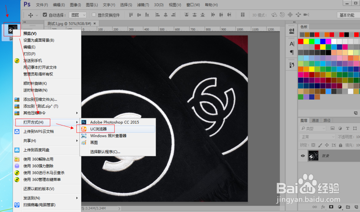The image size is (360, 212).
Task: Collapse the right panel with double-arrow
Action: [x=294, y=22]
